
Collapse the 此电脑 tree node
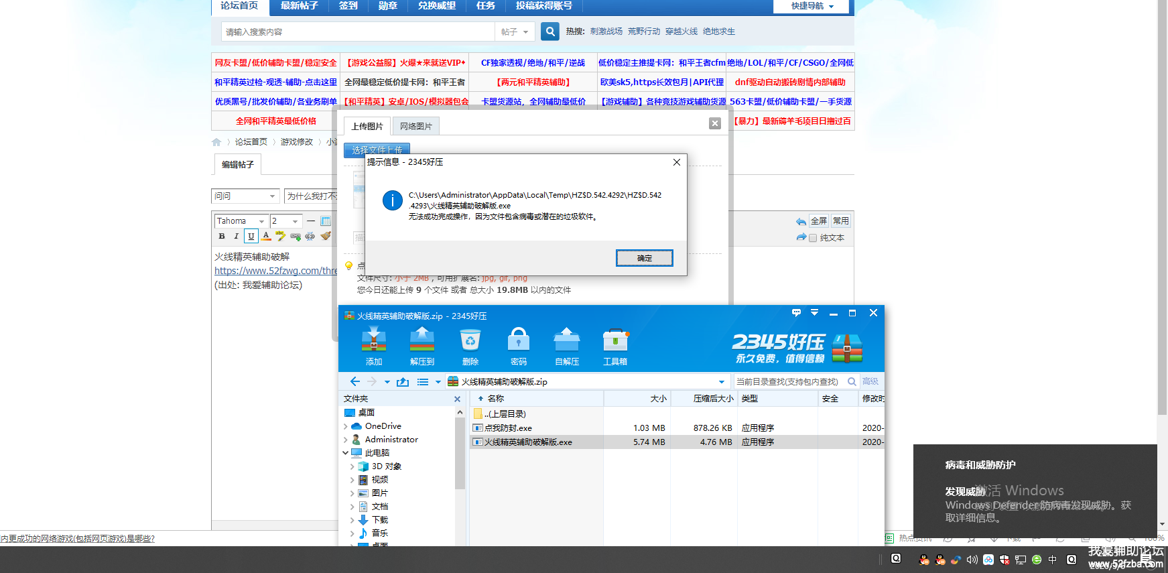click(x=346, y=453)
